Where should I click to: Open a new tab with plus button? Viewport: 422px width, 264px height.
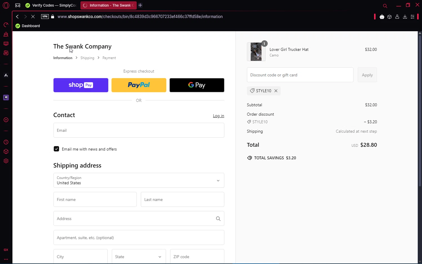pyautogui.click(x=140, y=5)
